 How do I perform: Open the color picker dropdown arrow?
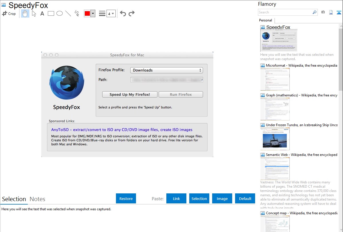click(93, 13)
